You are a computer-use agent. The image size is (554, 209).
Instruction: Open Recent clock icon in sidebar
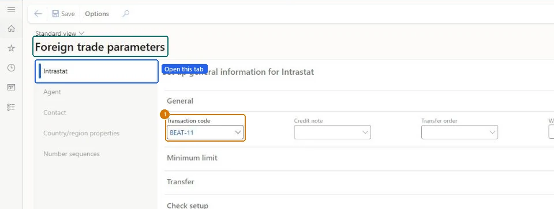point(12,68)
